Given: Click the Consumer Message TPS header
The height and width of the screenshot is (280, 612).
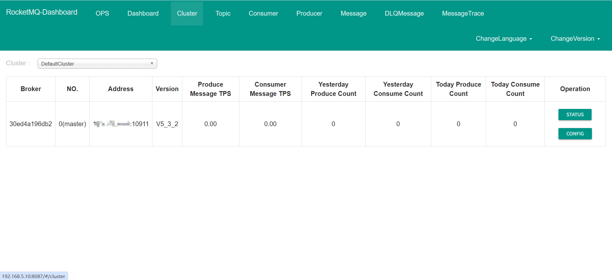Looking at the screenshot, I should (270, 89).
